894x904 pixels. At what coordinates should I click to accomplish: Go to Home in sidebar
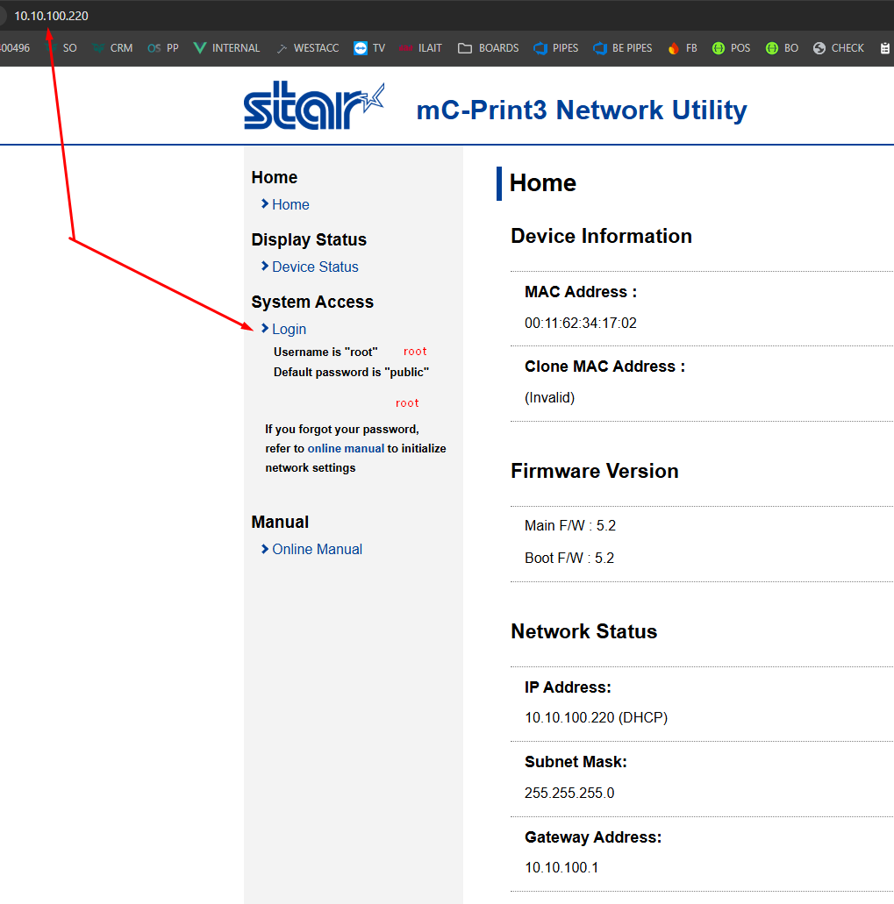pos(290,204)
